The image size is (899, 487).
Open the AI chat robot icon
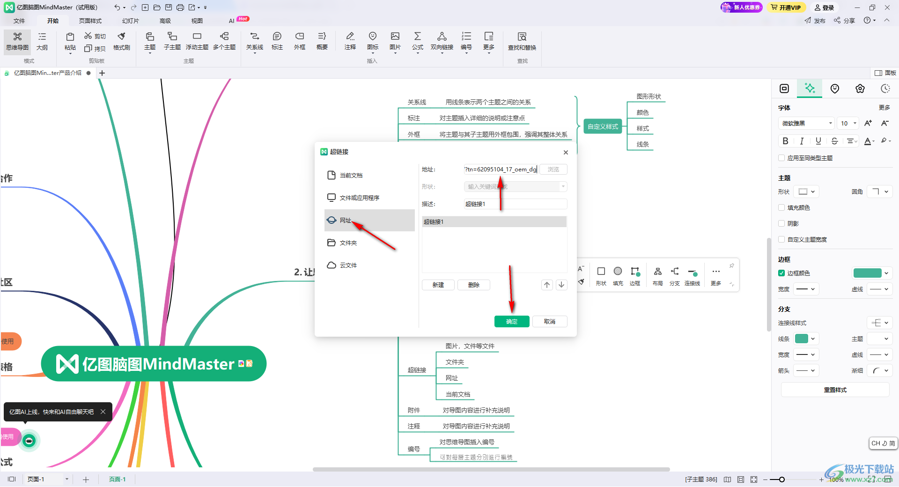(29, 441)
